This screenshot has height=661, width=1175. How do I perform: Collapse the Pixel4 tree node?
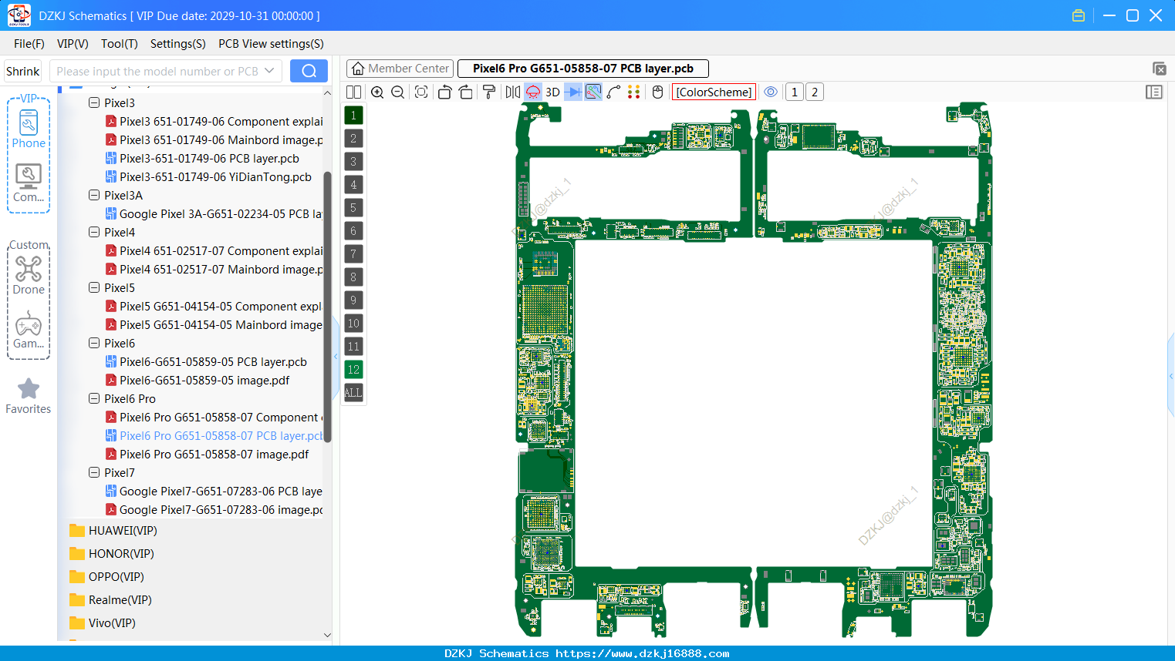point(94,232)
